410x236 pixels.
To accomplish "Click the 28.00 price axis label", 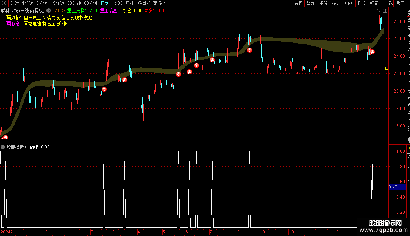I will coord(399,21).
